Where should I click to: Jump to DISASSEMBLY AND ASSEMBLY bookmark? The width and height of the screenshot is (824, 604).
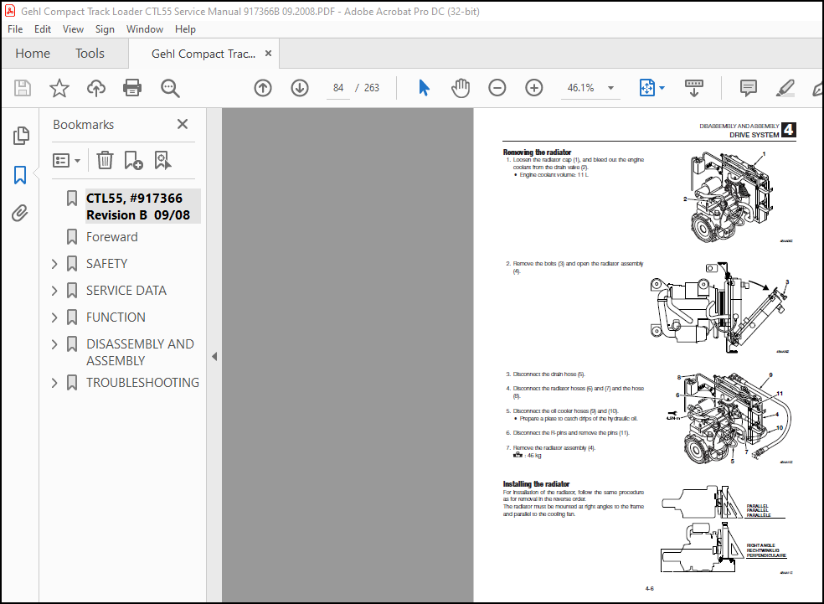[x=140, y=352]
